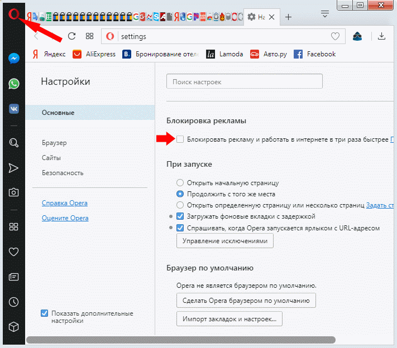Click the address bar showing settings
The image size is (397, 348).
tap(223, 36)
